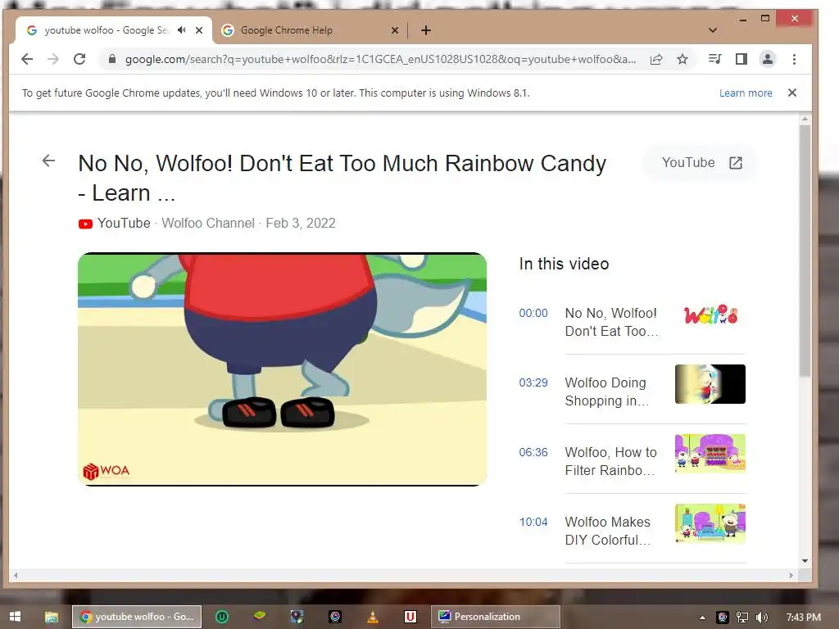Open the Chrome side panel
Image resolution: width=839 pixels, height=629 pixels.
click(741, 59)
